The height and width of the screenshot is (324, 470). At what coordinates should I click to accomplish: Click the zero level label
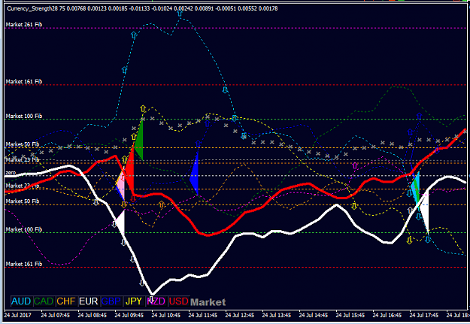(x=11, y=173)
